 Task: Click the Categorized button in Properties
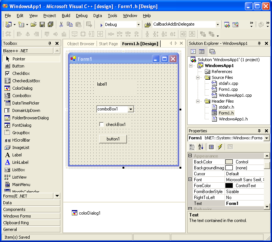tap(192, 147)
